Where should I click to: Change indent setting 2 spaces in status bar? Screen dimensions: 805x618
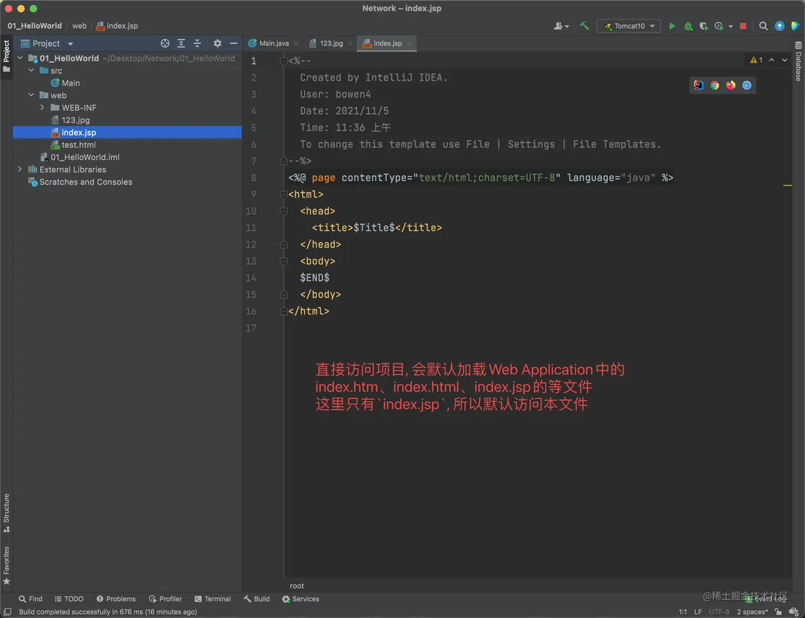(752, 612)
